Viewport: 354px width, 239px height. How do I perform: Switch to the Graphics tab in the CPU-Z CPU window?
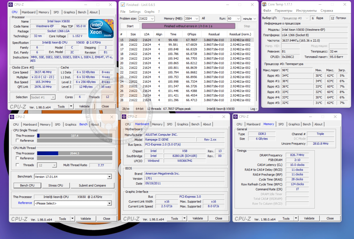point(69,12)
